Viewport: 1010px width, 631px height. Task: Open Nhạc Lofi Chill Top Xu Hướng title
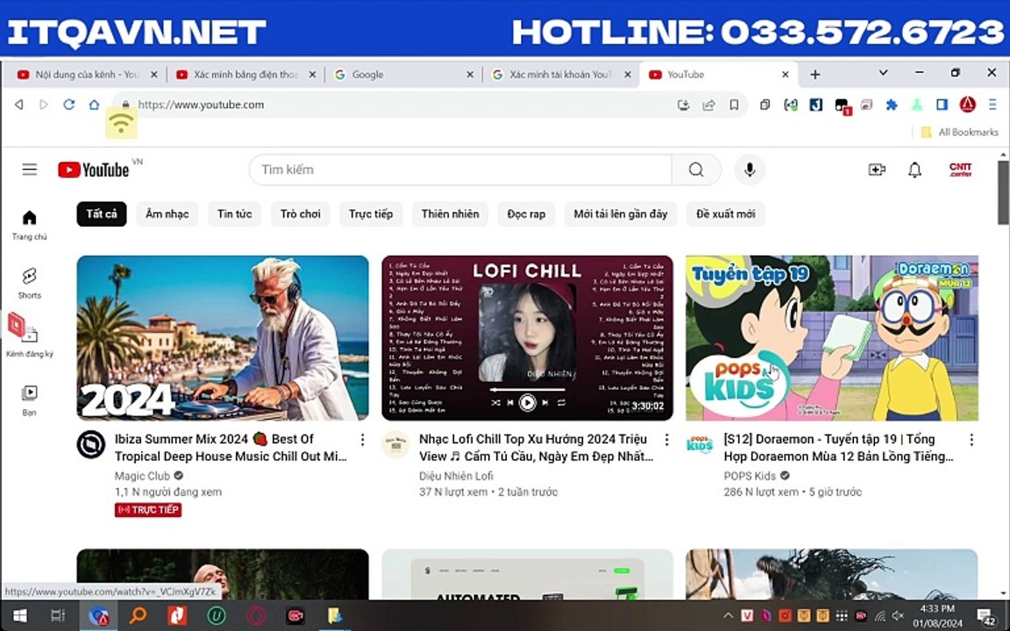(x=536, y=448)
